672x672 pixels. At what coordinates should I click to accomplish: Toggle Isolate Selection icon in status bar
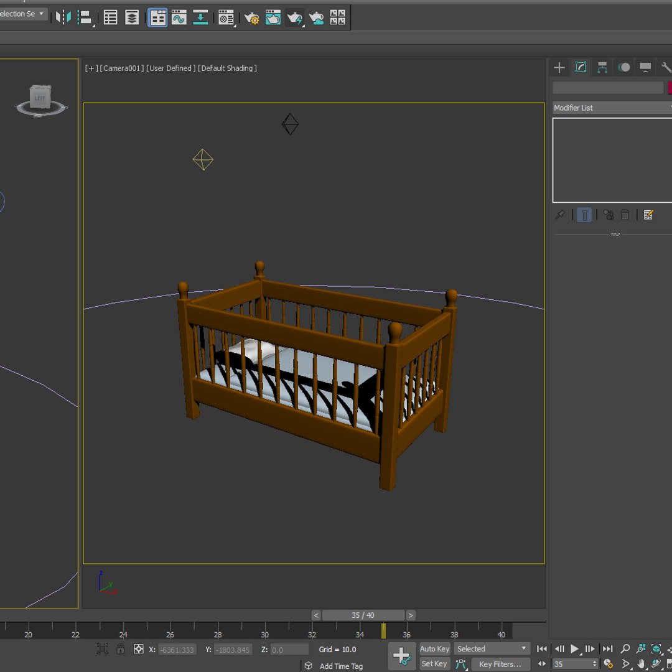pos(102,649)
